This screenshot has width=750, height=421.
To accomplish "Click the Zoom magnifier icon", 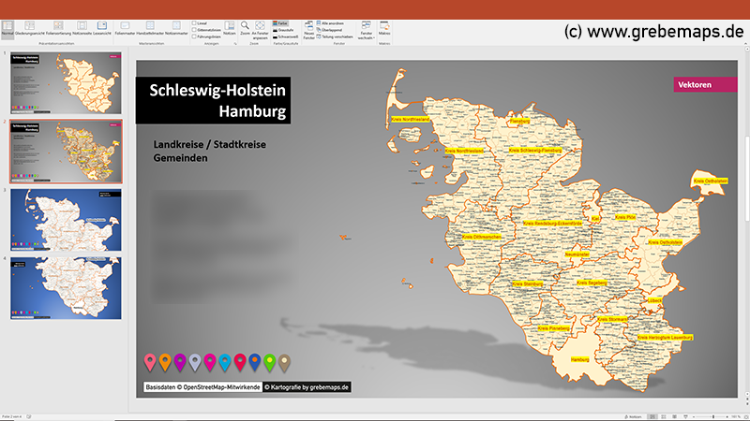I will 245,27.
